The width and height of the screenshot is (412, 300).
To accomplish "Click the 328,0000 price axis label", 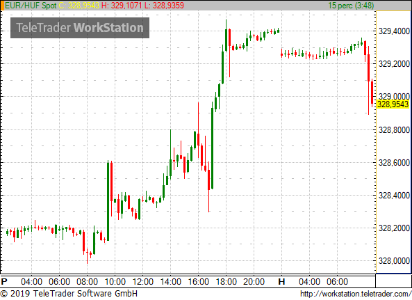I will tap(394, 261).
